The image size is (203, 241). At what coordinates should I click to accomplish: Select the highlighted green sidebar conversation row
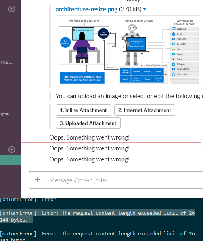10,160
